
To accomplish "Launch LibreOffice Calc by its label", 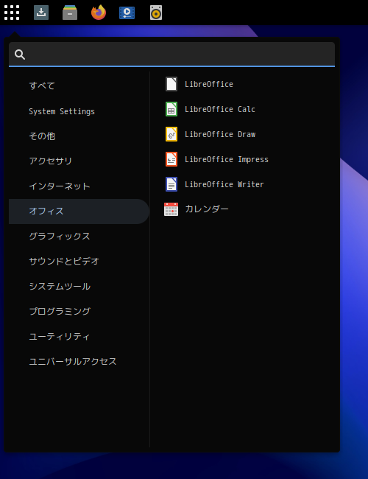I will (x=220, y=109).
